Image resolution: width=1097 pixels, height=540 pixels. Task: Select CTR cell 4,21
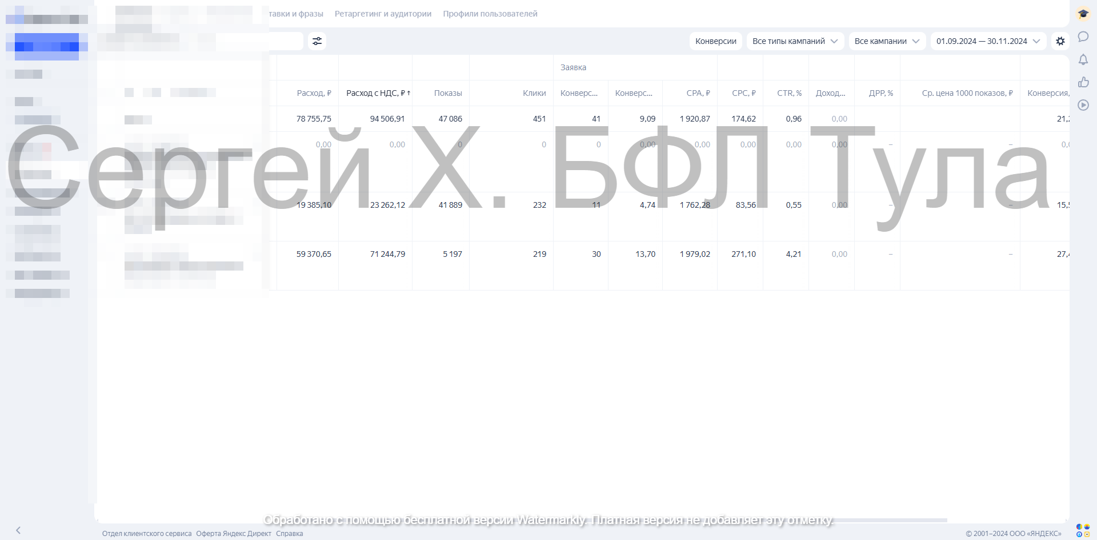coord(794,254)
